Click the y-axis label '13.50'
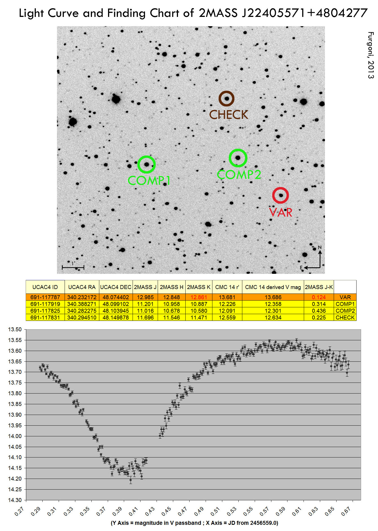This screenshot has height=531, width=378. click(x=15, y=329)
